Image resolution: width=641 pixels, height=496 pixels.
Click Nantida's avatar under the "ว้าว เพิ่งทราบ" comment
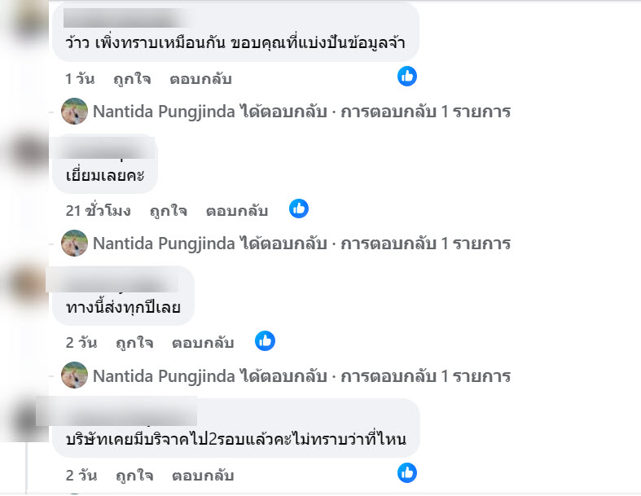[75, 111]
